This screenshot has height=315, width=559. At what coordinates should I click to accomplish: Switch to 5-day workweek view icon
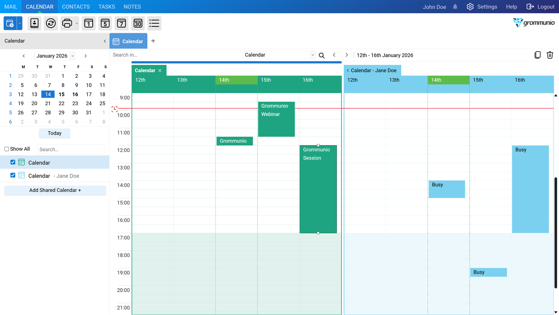(x=105, y=24)
